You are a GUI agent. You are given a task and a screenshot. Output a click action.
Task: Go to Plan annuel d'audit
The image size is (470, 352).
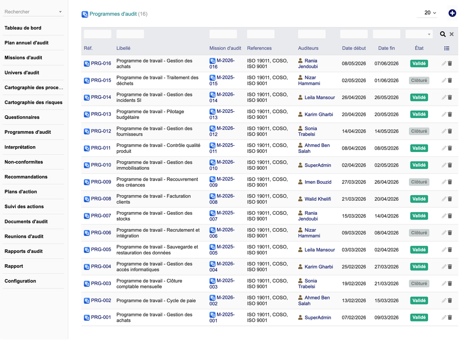click(27, 43)
